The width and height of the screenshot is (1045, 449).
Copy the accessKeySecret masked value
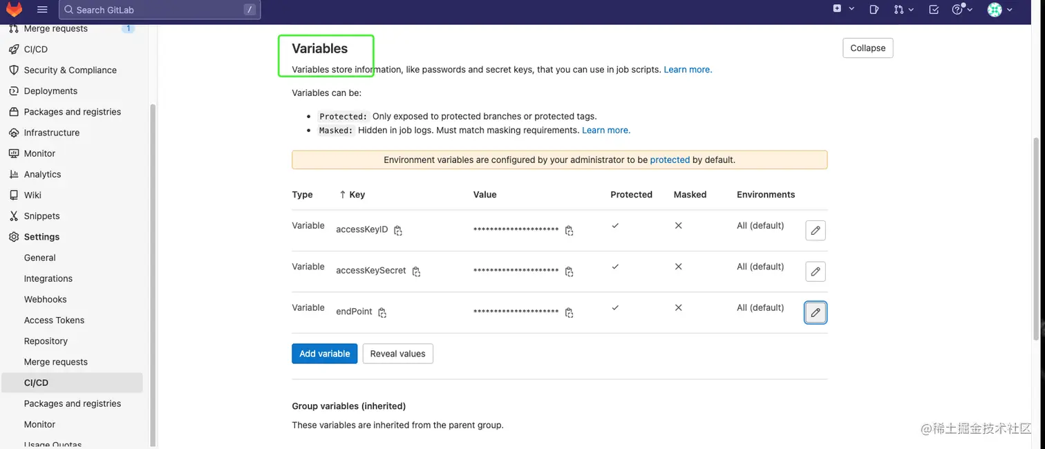[569, 272]
